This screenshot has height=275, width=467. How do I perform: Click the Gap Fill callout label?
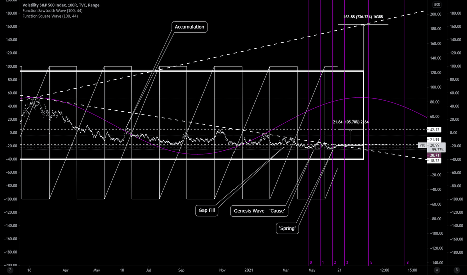tap(207, 210)
